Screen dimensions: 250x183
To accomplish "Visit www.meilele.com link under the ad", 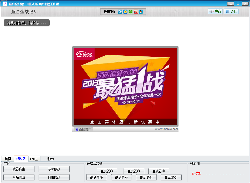I will click(166, 129).
